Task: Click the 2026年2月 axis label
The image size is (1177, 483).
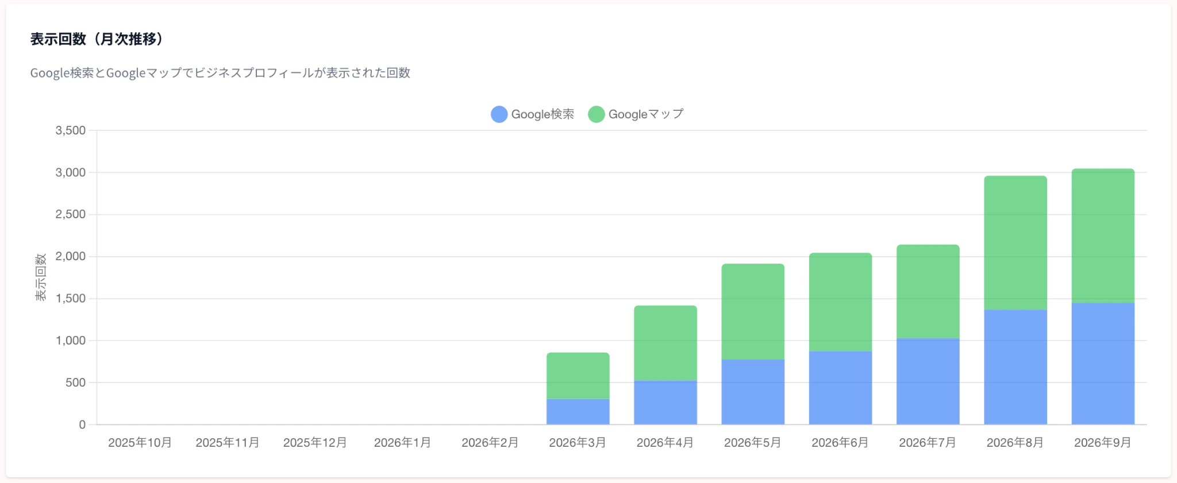Action: tap(490, 443)
